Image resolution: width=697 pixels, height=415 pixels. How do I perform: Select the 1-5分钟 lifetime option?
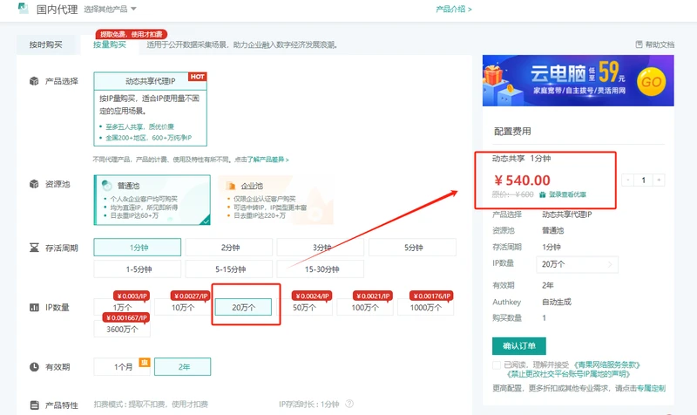click(x=138, y=269)
